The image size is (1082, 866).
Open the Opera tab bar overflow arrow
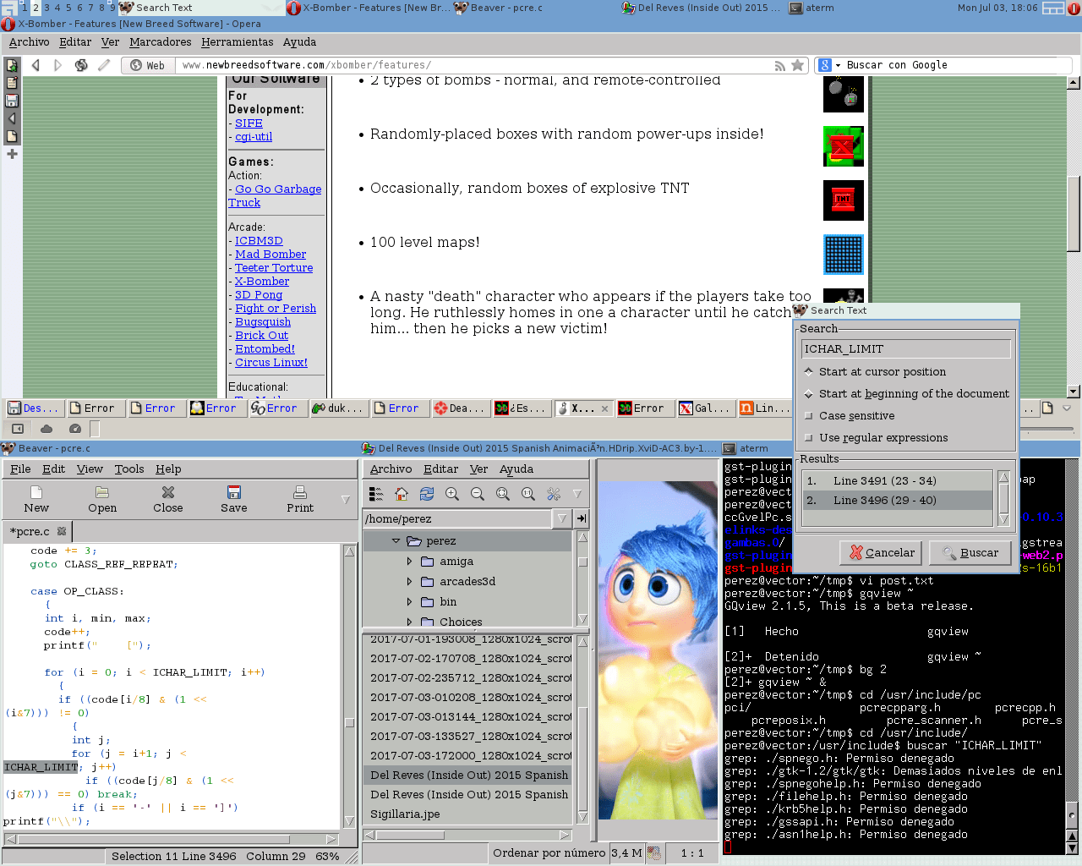tap(1067, 408)
